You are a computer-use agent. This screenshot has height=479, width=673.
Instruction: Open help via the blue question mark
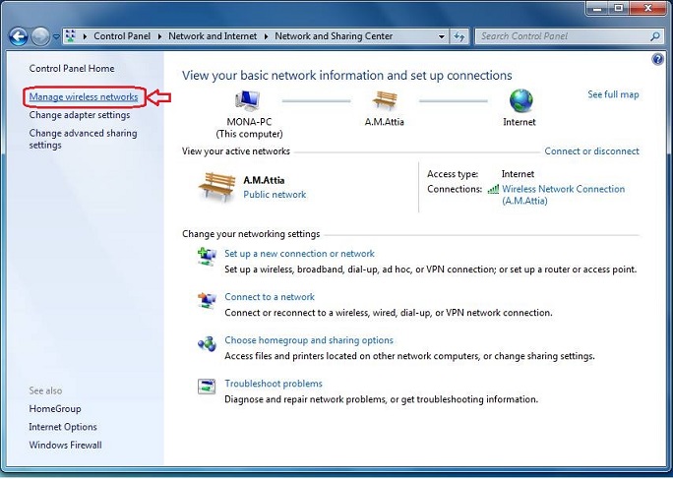pyautogui.click(x=658, y=60)
